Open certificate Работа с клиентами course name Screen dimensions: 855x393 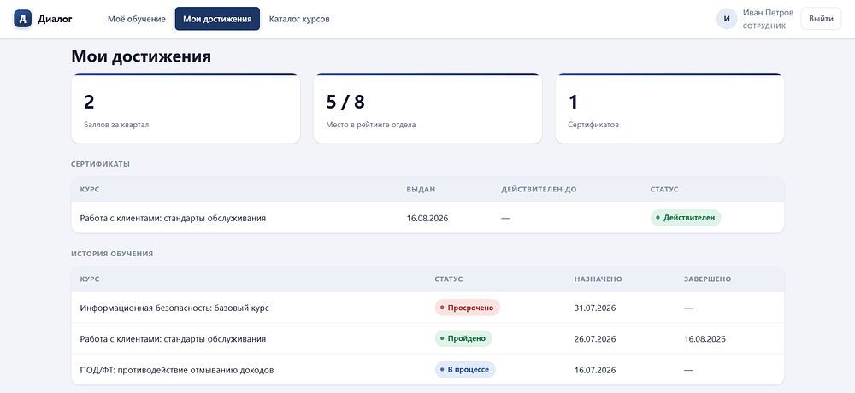tap(173, 218)
